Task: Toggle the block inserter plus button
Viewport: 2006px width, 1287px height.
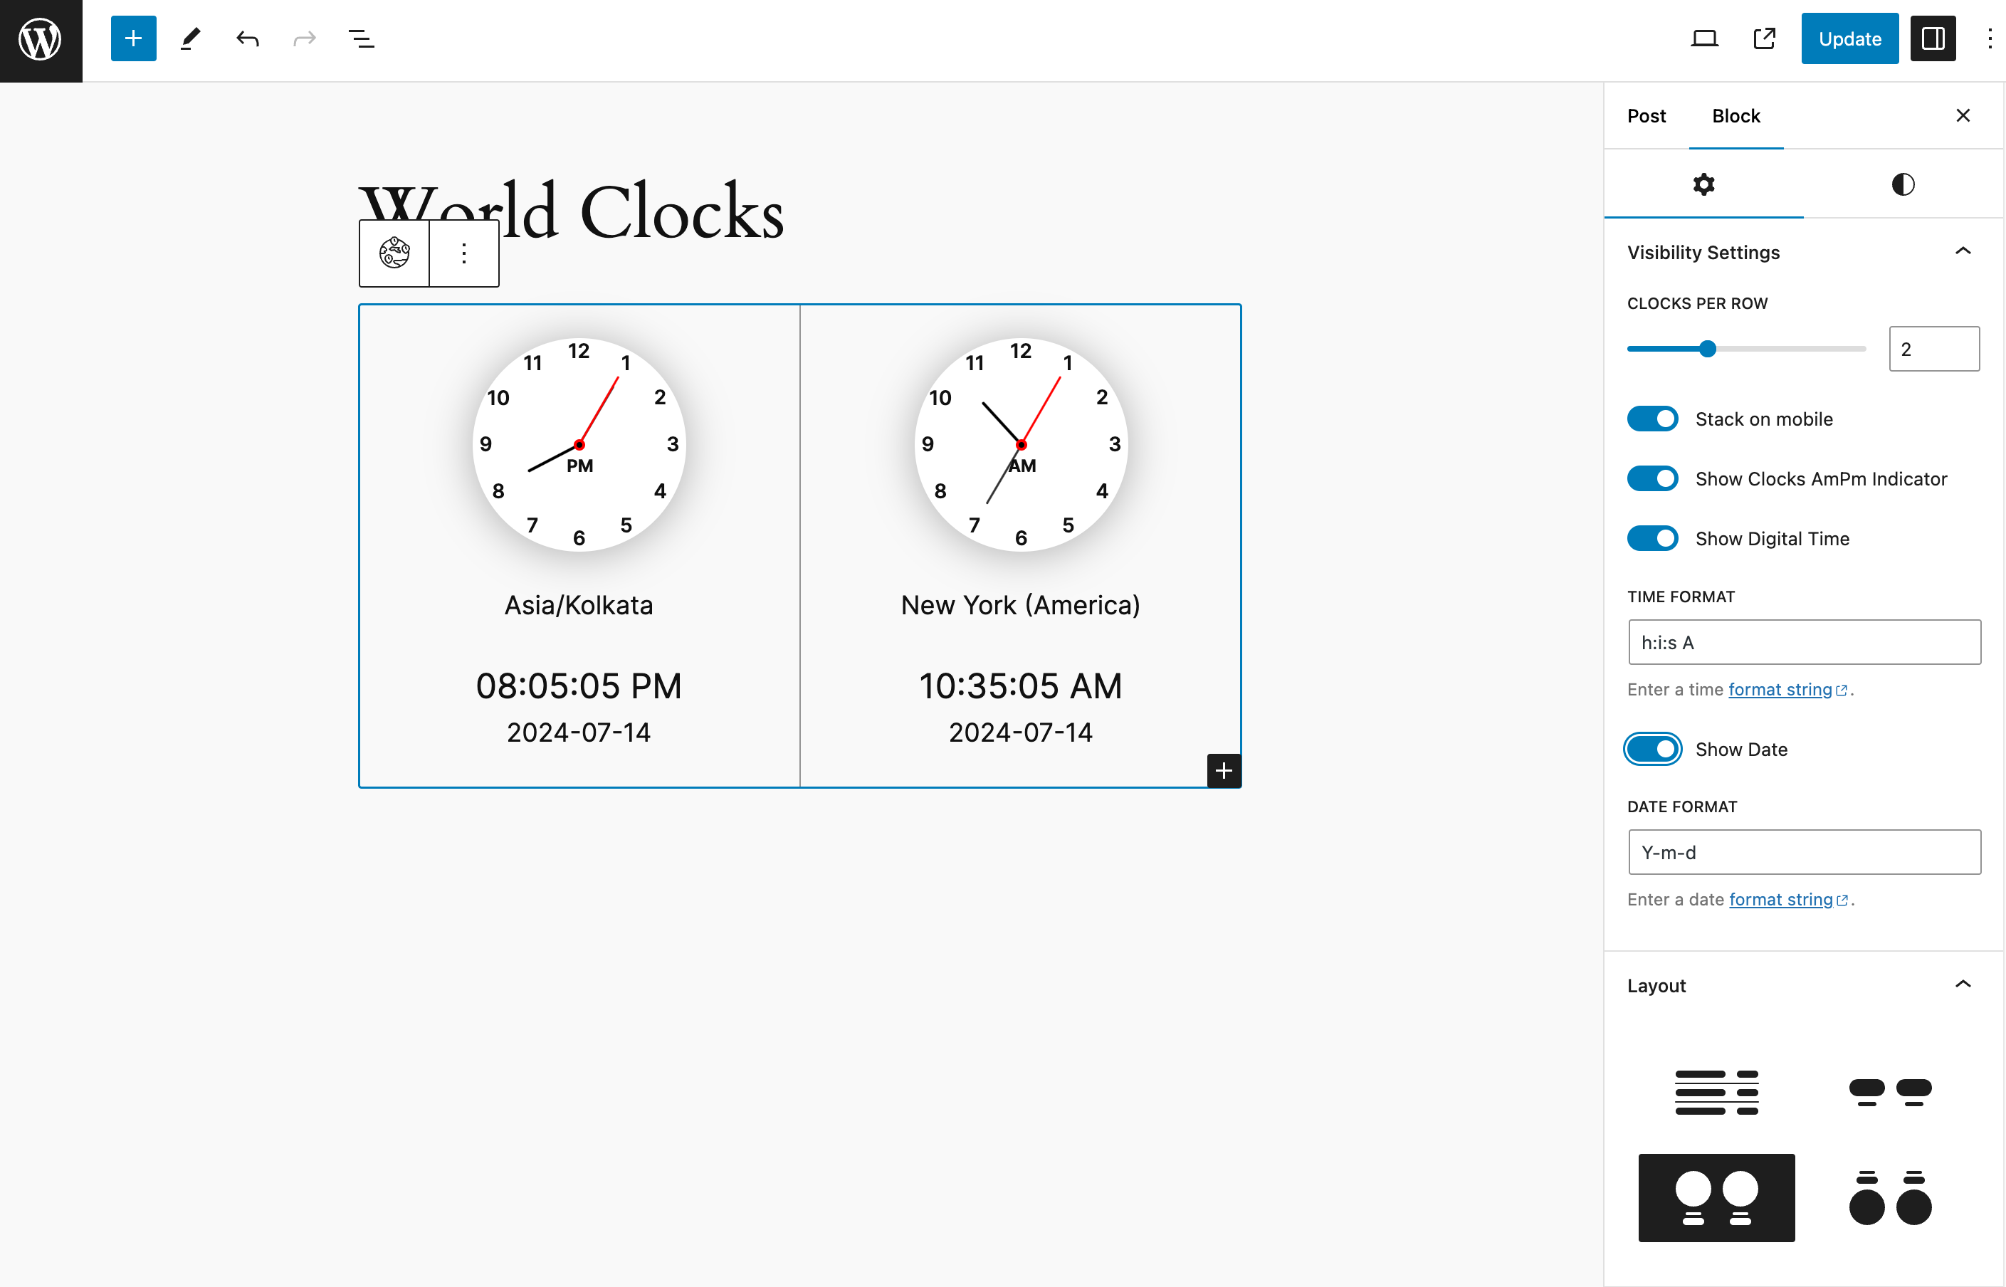Action: pyautogui.click(x=133, y=38)
